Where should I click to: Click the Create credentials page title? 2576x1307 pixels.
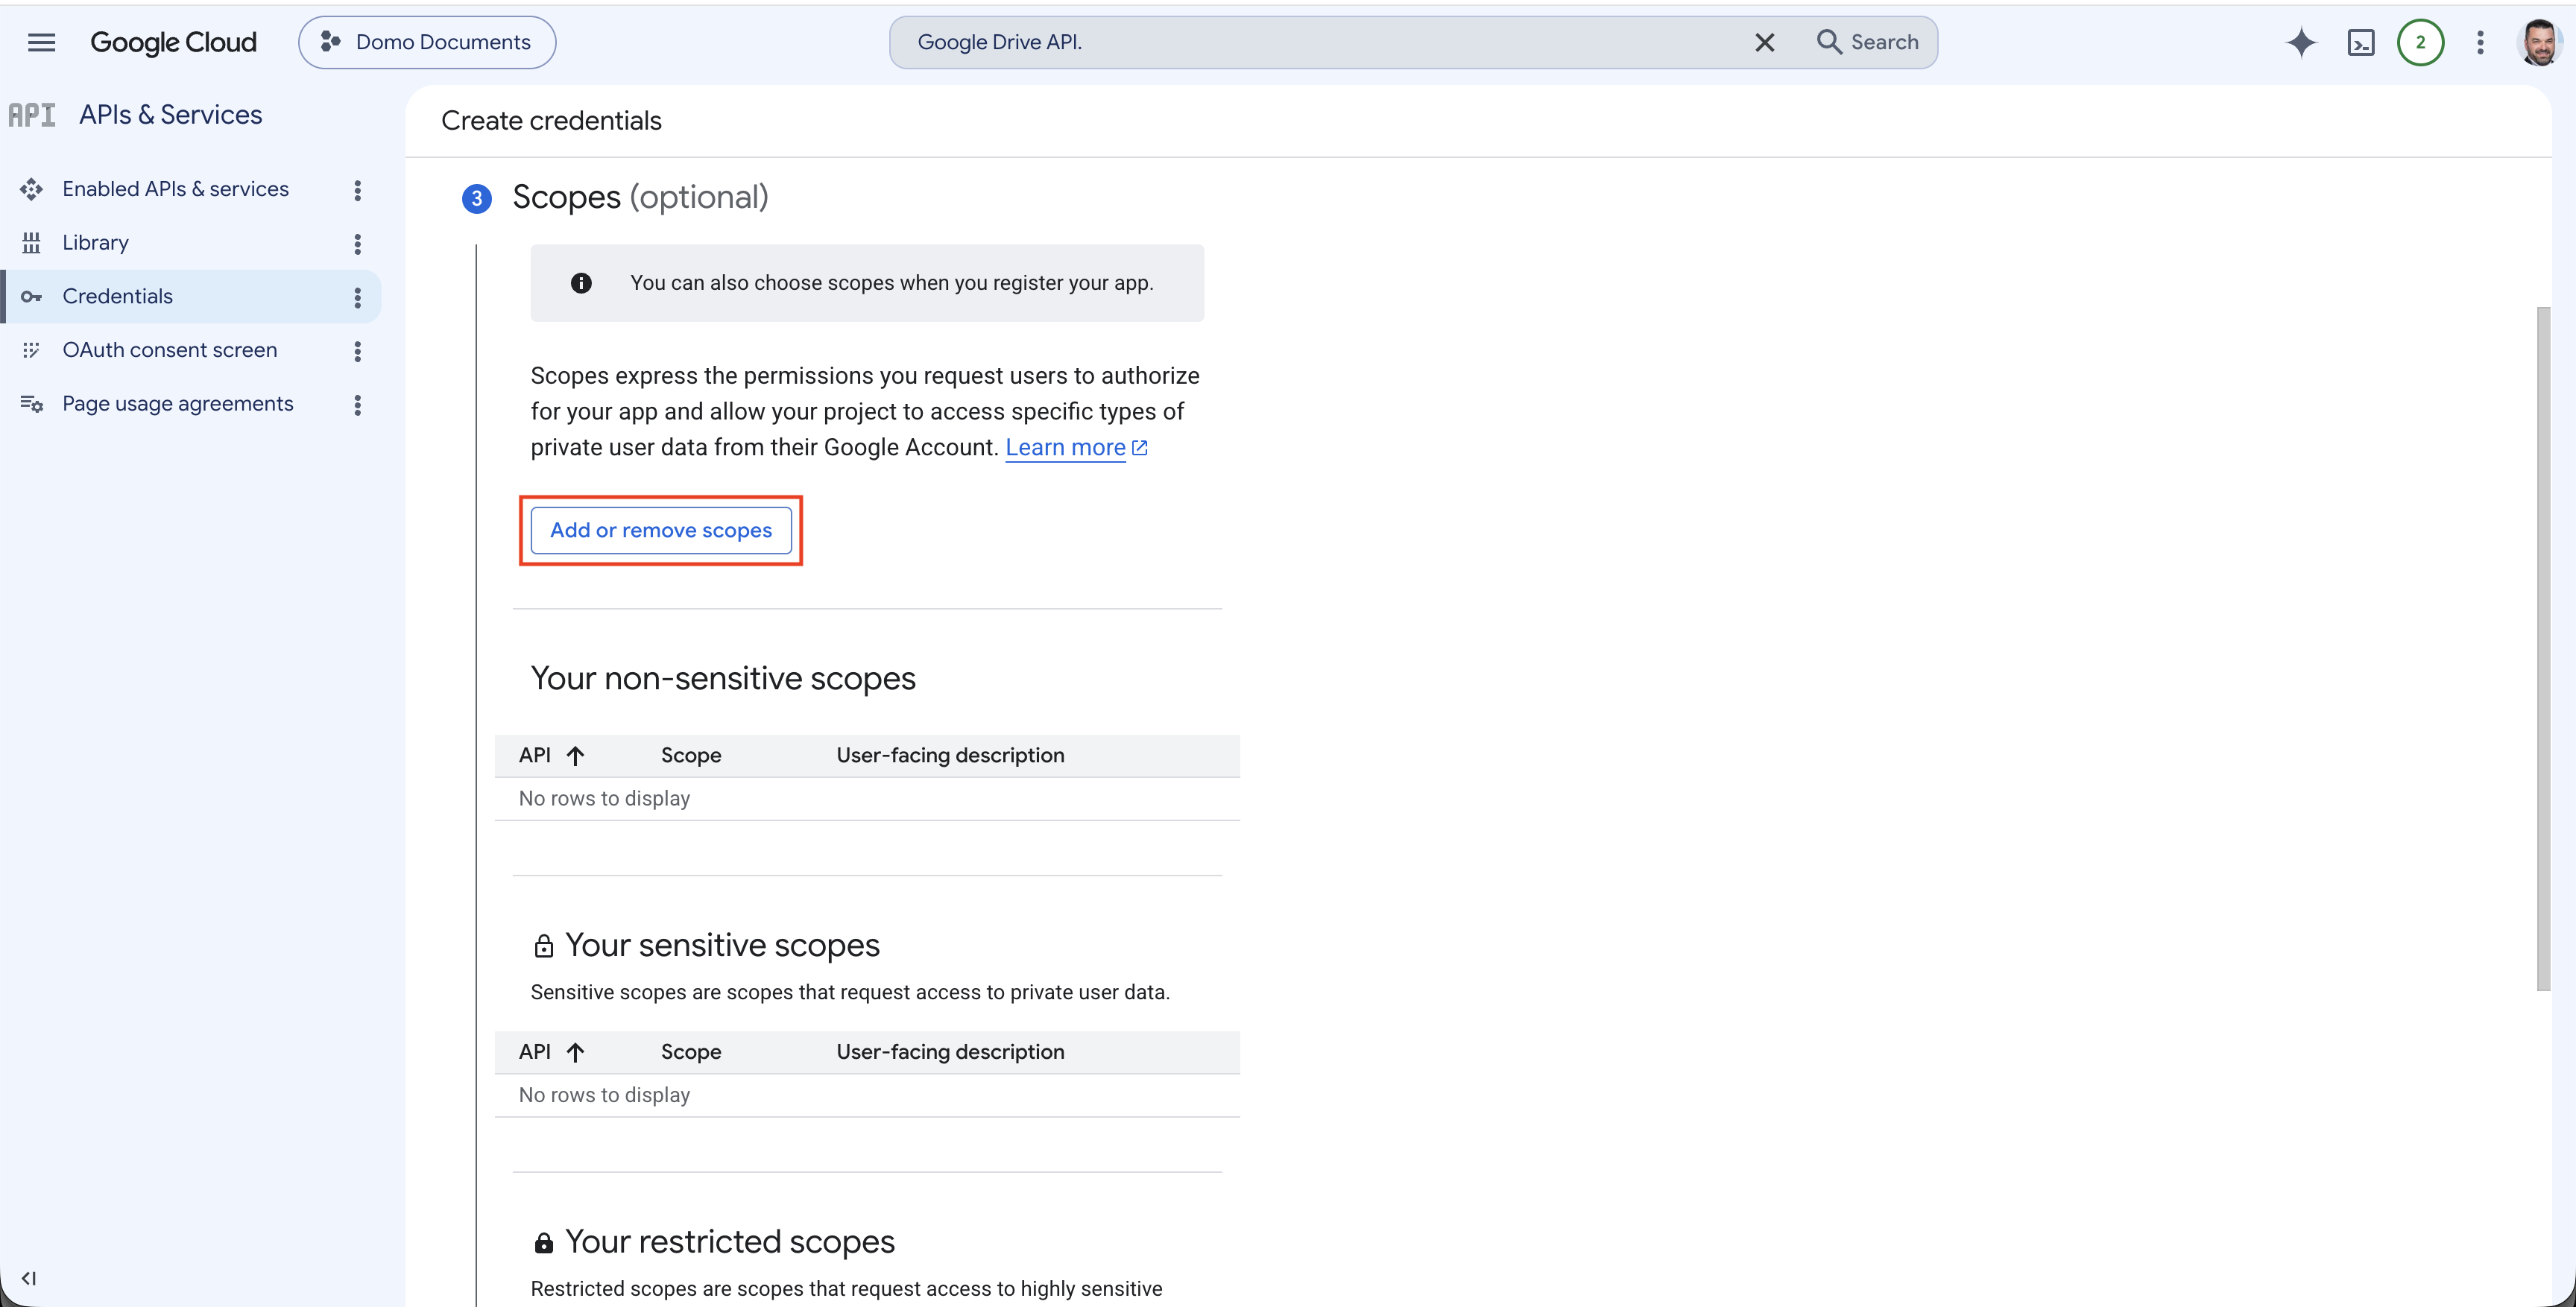pos(551,120)
